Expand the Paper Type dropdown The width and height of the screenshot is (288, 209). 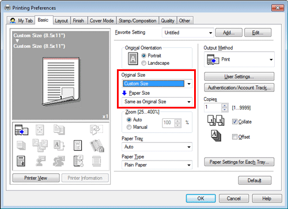point(157,165)
